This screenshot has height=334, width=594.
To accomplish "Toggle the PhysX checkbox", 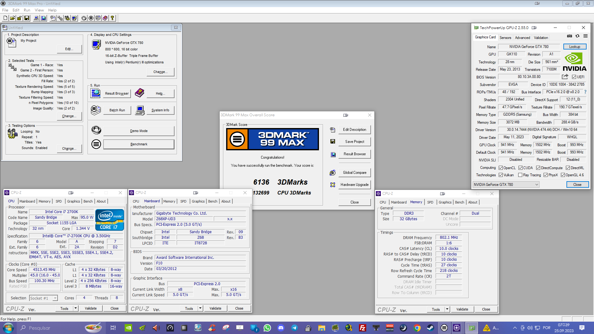I will (x=545, y=175).
